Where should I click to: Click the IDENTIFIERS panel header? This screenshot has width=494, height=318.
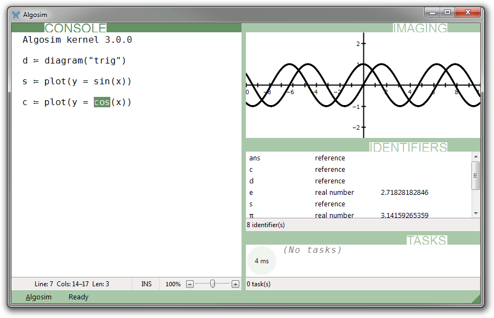coord(408,147)
